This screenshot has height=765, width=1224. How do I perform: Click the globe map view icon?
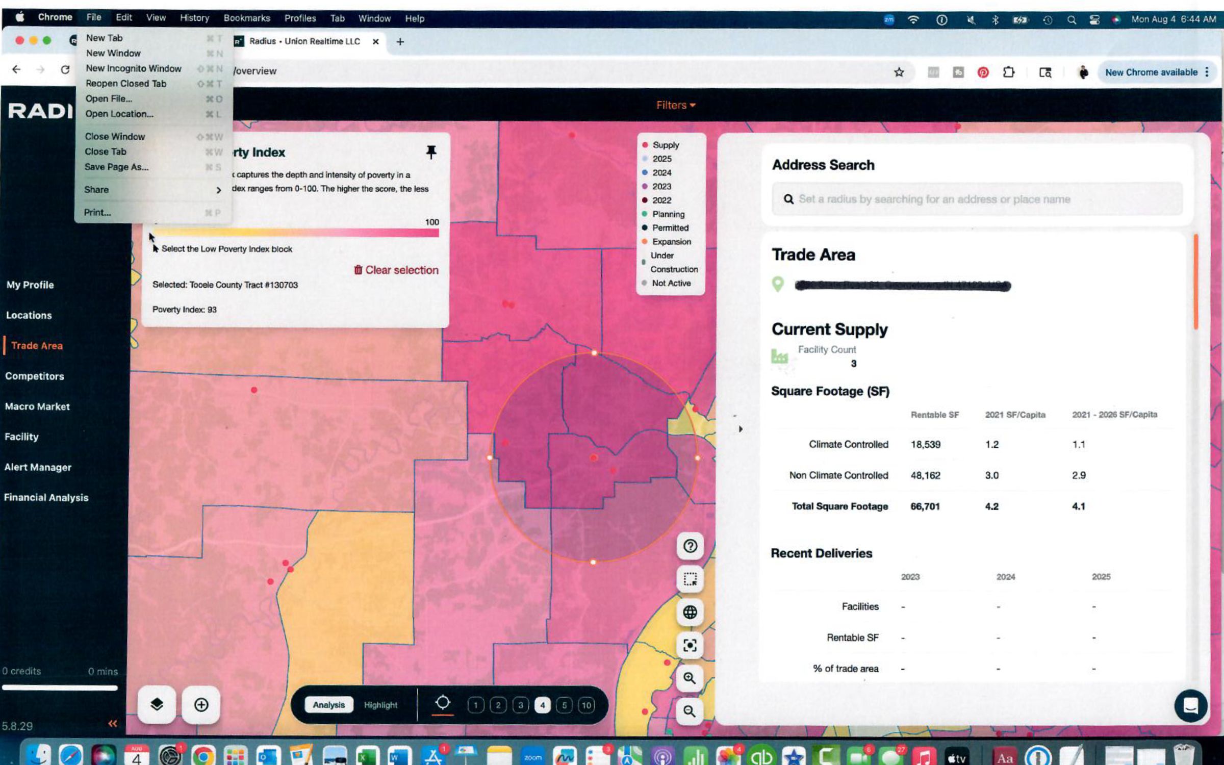click(690, 612)
